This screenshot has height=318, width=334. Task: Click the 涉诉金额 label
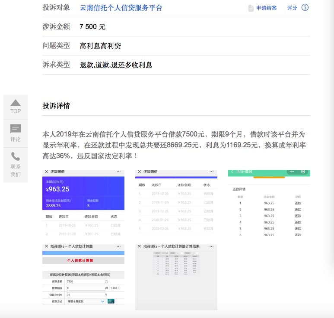[56, 26]
